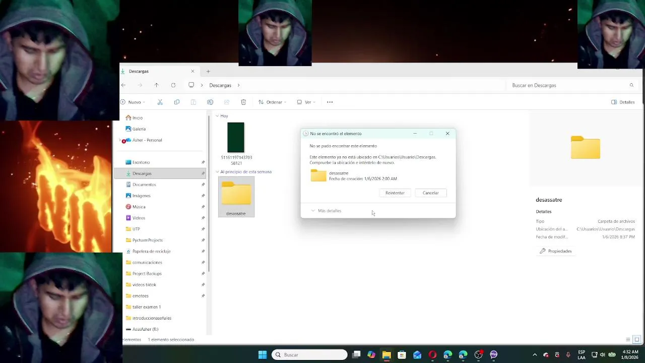The height and width of the screenshot is (363, 645).
Task: Open Imágenes in the sidebar
Action: (x=141, y=196)
